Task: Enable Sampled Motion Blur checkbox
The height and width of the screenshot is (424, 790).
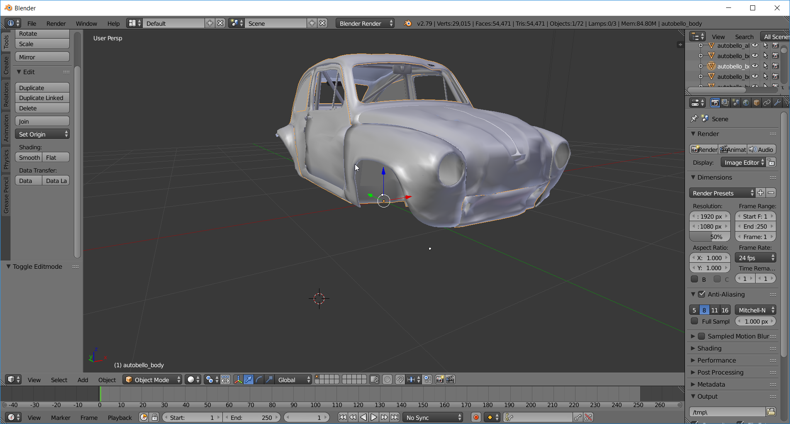Action: coord(702,336)
